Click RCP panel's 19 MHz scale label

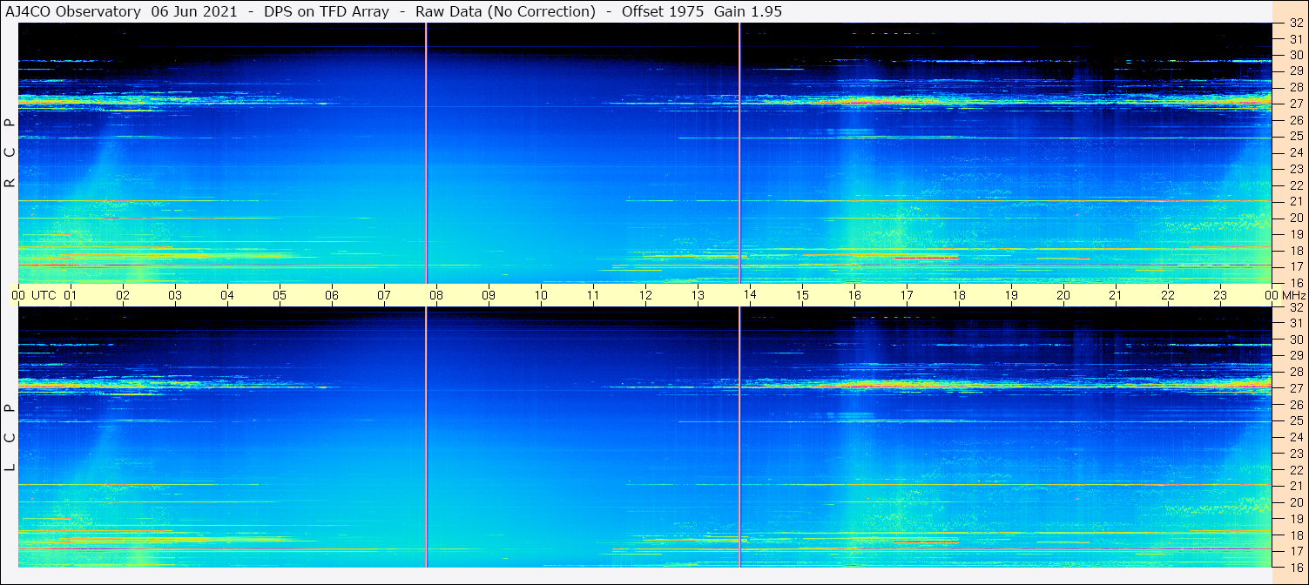(x=1296, y=233)
